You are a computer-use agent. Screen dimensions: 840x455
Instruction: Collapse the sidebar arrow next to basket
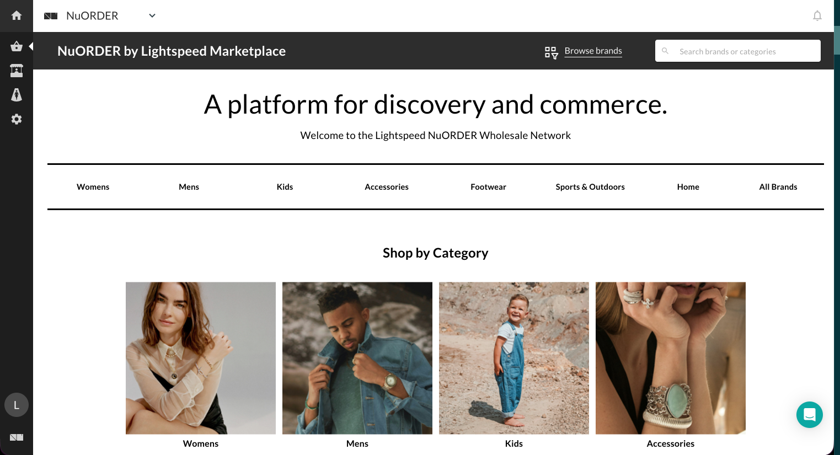[x=31, y=46]
